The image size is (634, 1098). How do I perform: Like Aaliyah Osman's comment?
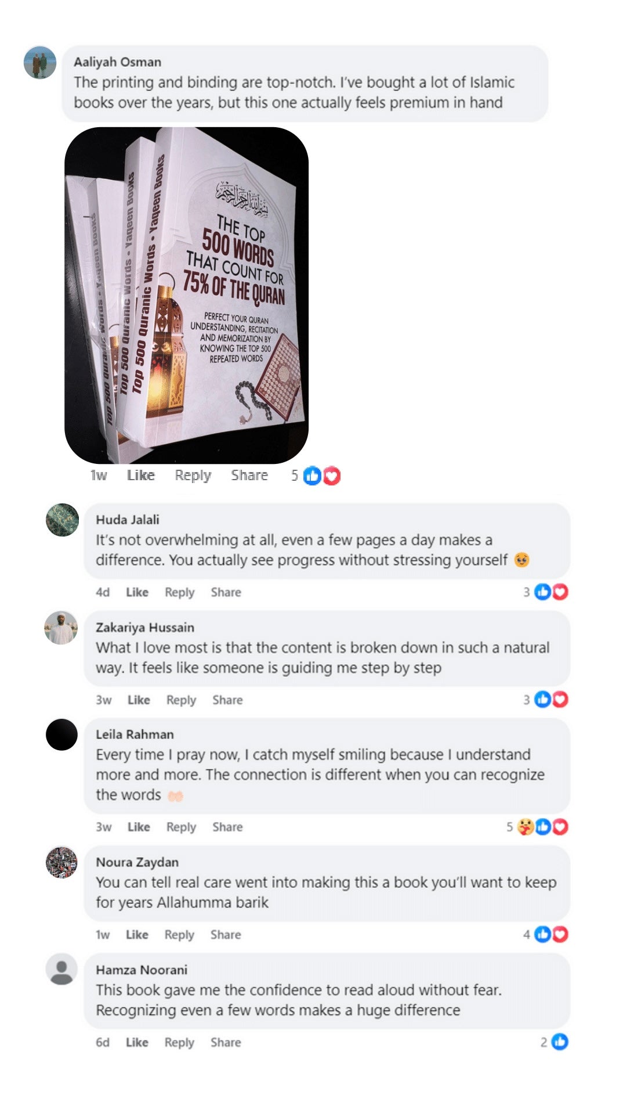[141, 476]
